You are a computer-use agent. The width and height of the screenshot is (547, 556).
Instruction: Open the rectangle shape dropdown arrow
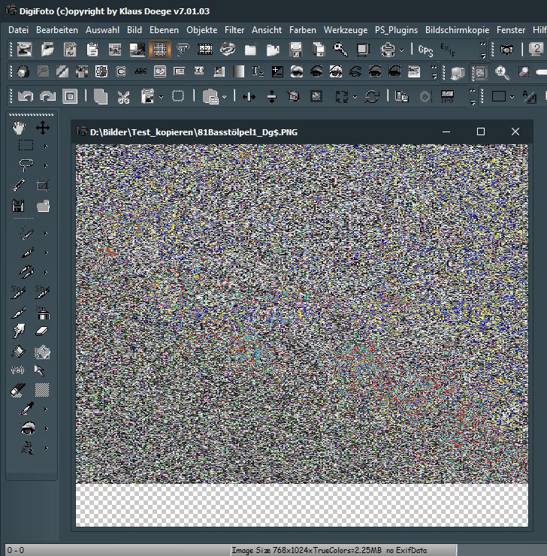click(x=512, y=97)
